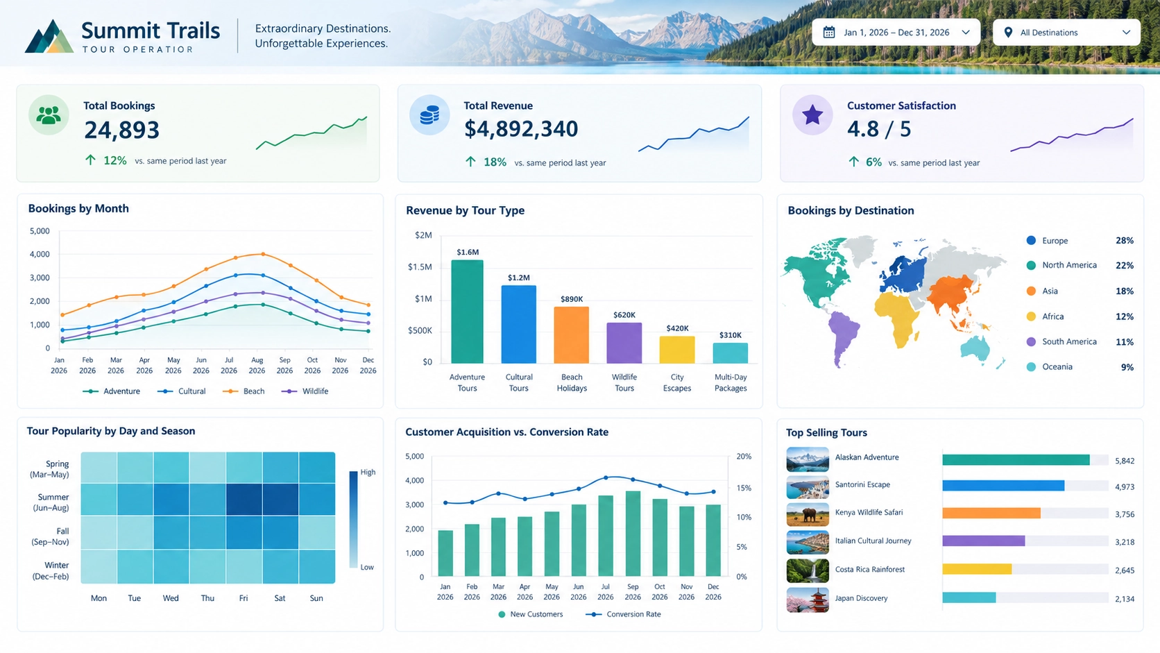Click the Total Revenue blue sparkline
1160x653 pixels.
[694, 133]
